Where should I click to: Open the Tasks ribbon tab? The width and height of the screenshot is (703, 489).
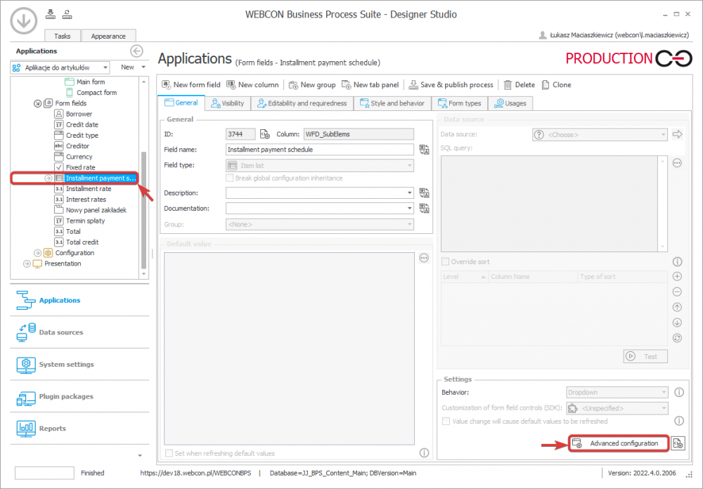[63, 36]
